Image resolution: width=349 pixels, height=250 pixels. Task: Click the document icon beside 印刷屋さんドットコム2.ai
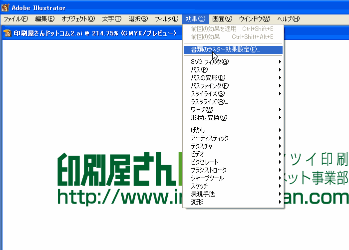(7, 33)
